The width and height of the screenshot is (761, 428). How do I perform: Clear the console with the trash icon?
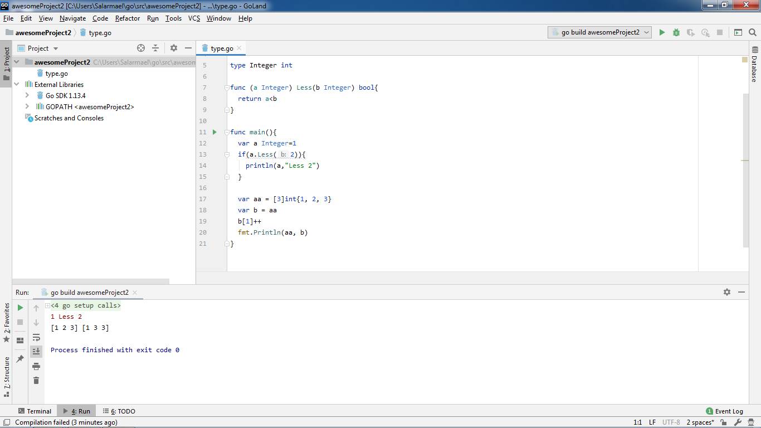(x=36, y=381)
